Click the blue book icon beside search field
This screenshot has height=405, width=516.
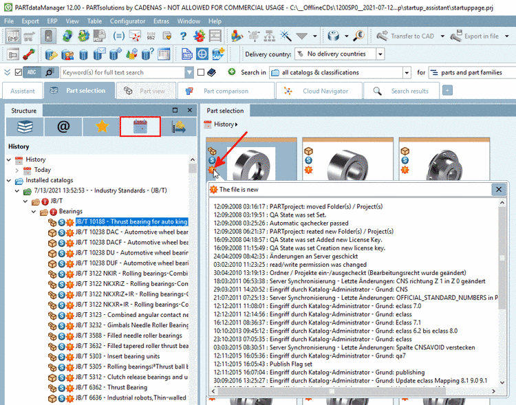pos(212,72)
